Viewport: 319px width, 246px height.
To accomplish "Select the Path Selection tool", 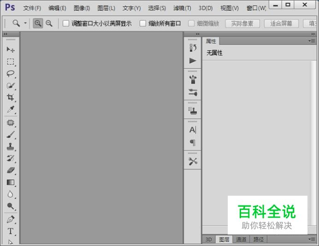I will pos(11,242).
